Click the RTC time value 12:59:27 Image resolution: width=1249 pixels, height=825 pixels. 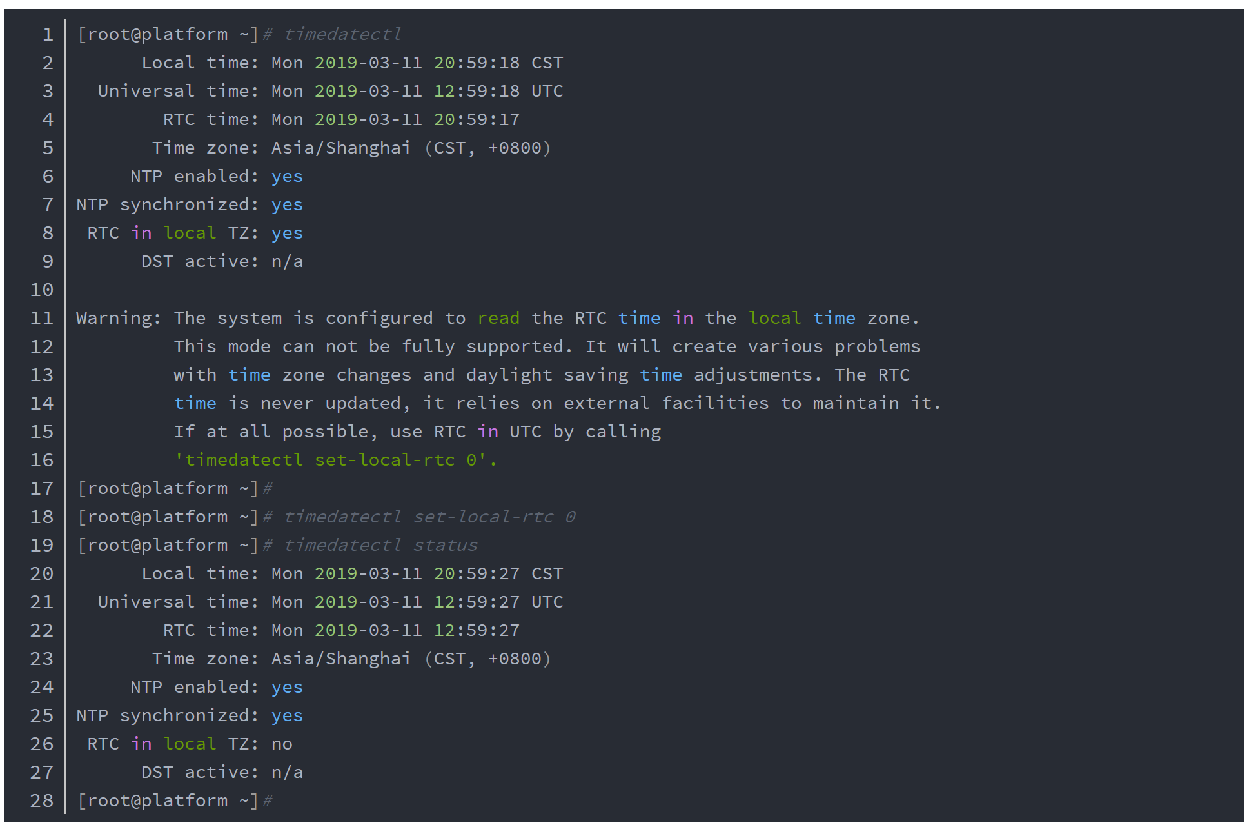coord(477,631)
